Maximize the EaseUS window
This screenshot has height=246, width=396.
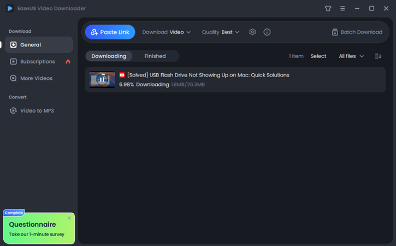pos(371,8)
